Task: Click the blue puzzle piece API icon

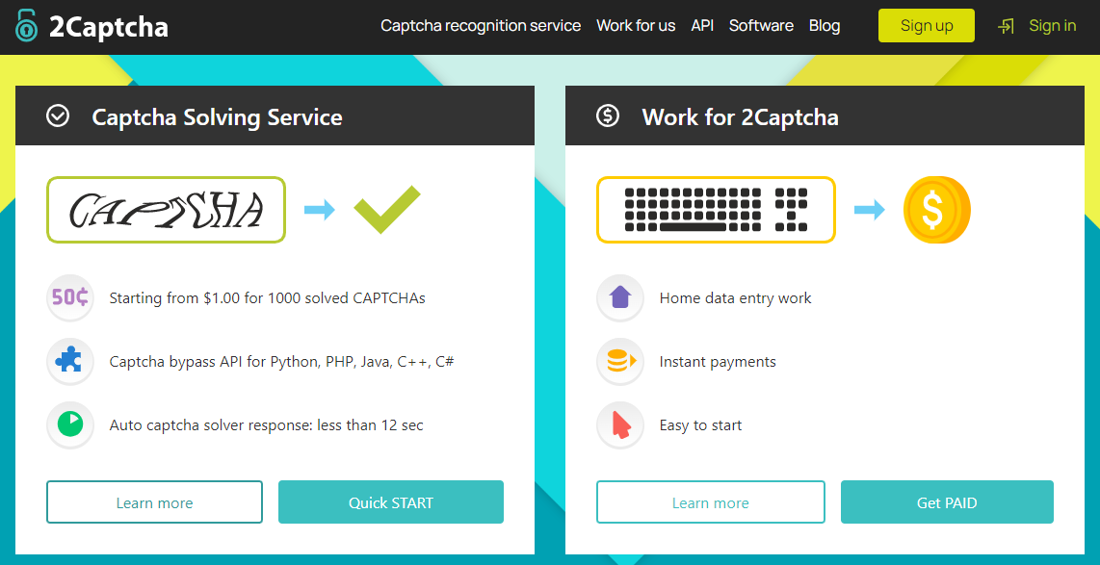Action: click(70, 362)
